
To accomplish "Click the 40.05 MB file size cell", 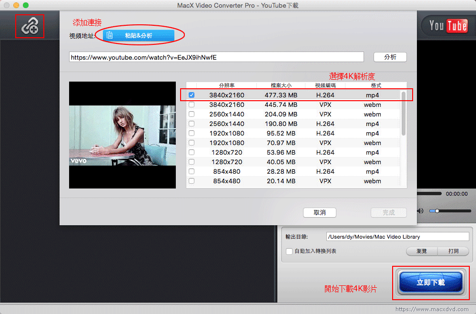I will (x=281, y=162).
